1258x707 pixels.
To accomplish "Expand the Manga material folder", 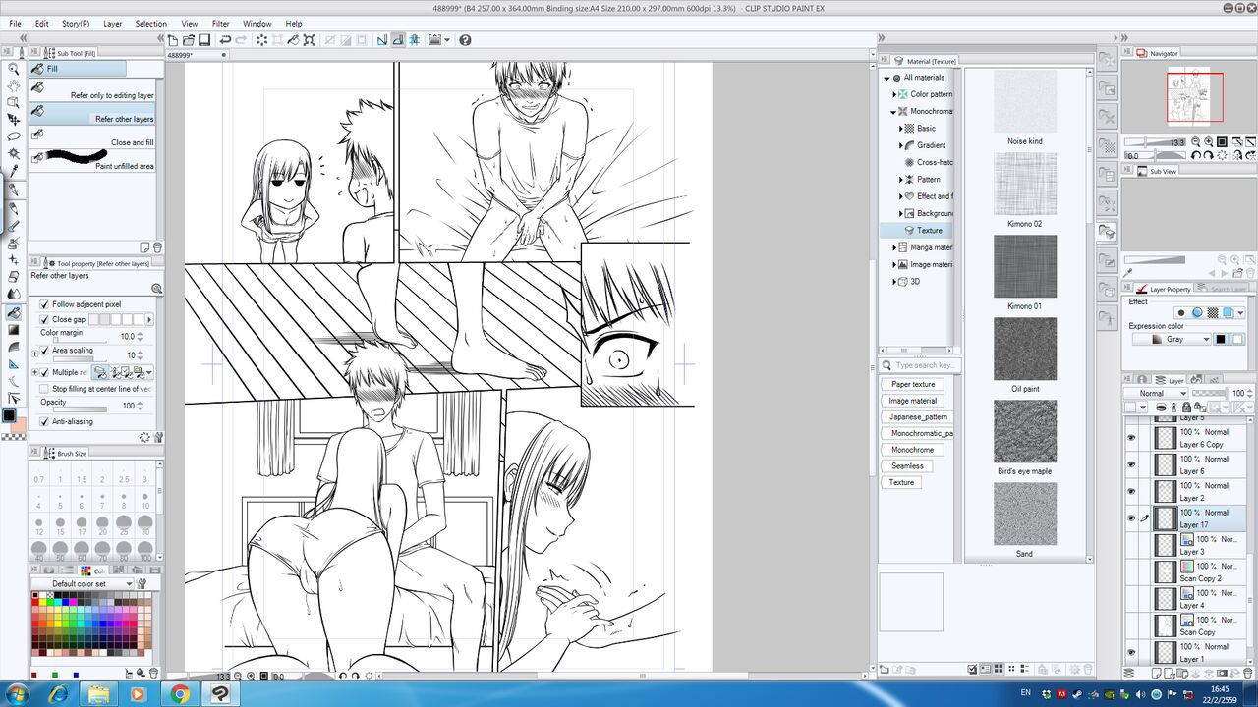I will coord(894,247).
